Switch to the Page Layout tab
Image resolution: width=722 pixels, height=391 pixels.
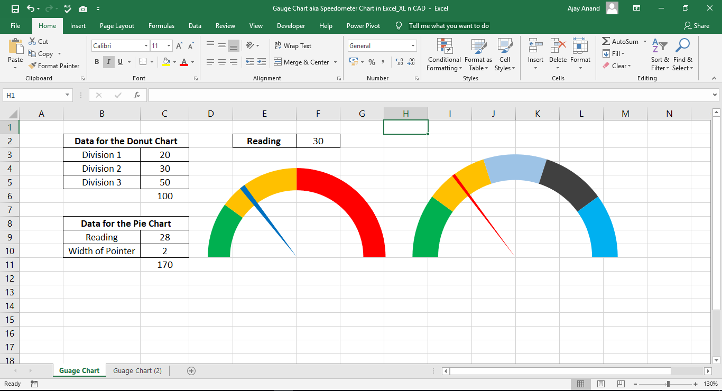point(117,25)
